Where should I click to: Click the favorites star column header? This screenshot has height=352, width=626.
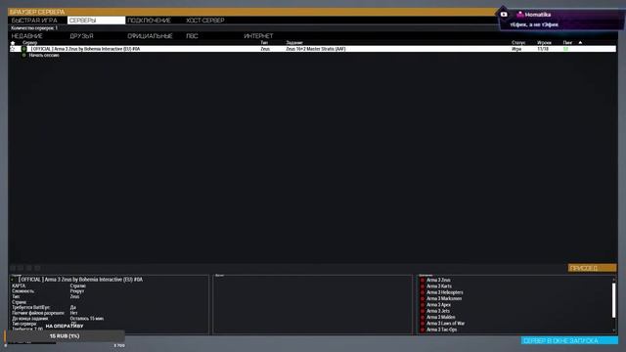(x=13, y=43)
